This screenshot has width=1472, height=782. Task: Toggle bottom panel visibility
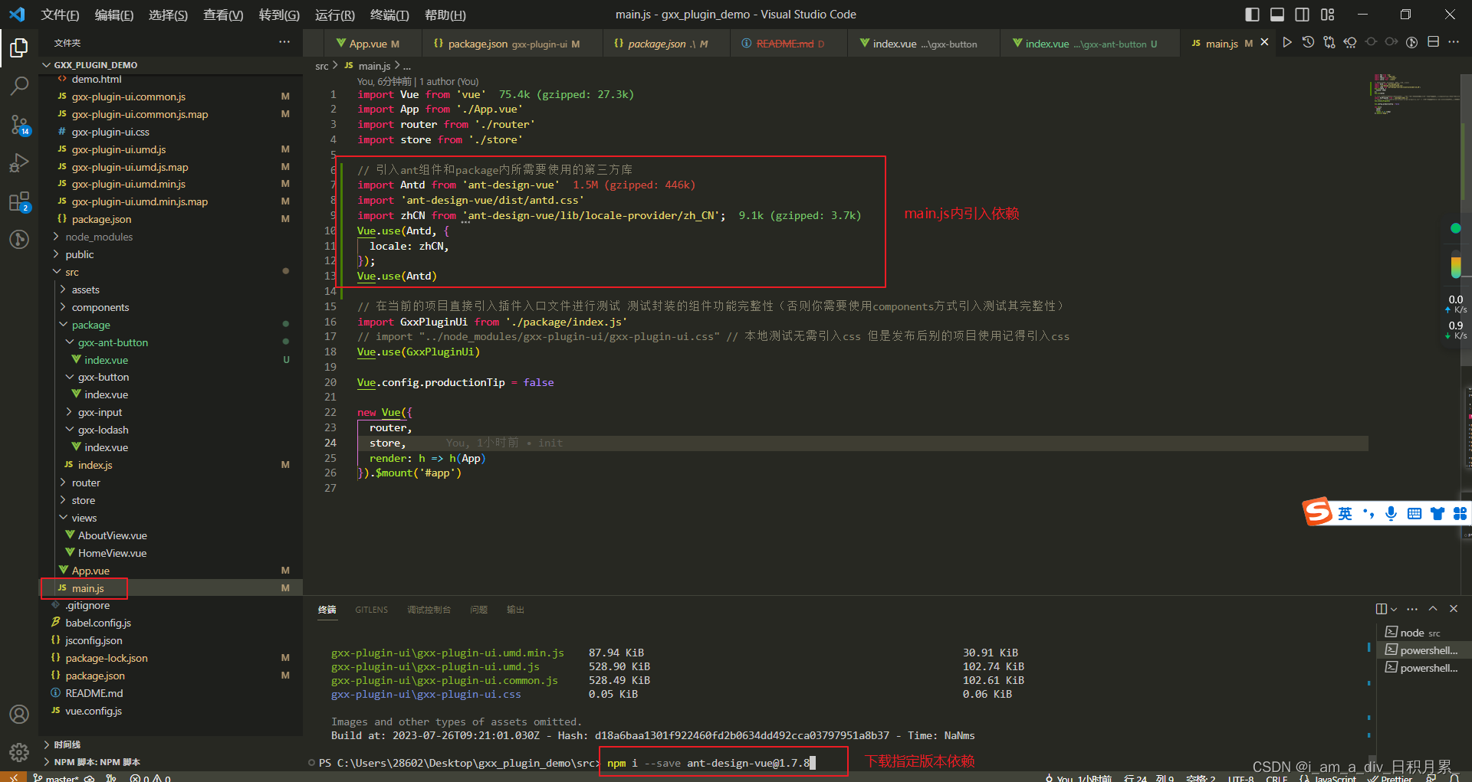(x=1277, y=15)
